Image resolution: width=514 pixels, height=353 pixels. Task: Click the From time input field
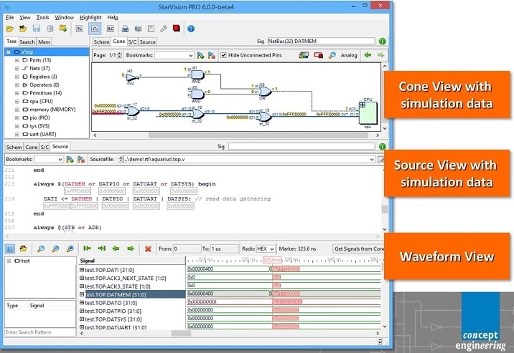[187, 248]
